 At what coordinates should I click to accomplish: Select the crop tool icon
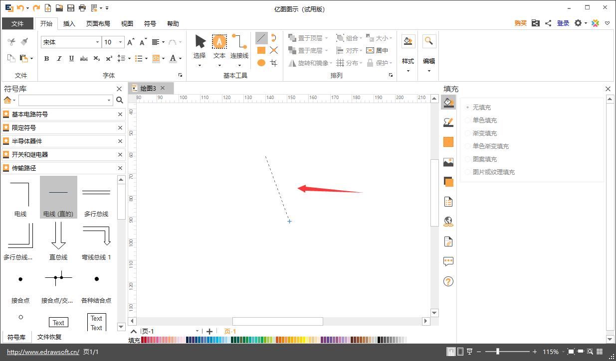click(x=274, y=63)
